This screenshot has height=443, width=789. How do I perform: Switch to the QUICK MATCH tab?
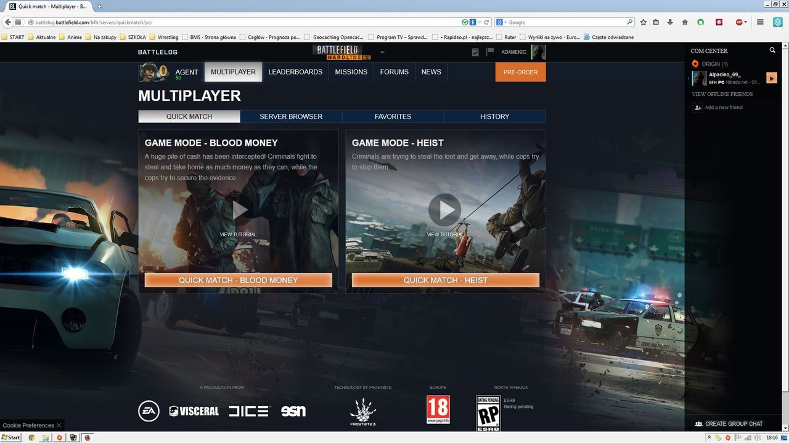tap(189, 116)
